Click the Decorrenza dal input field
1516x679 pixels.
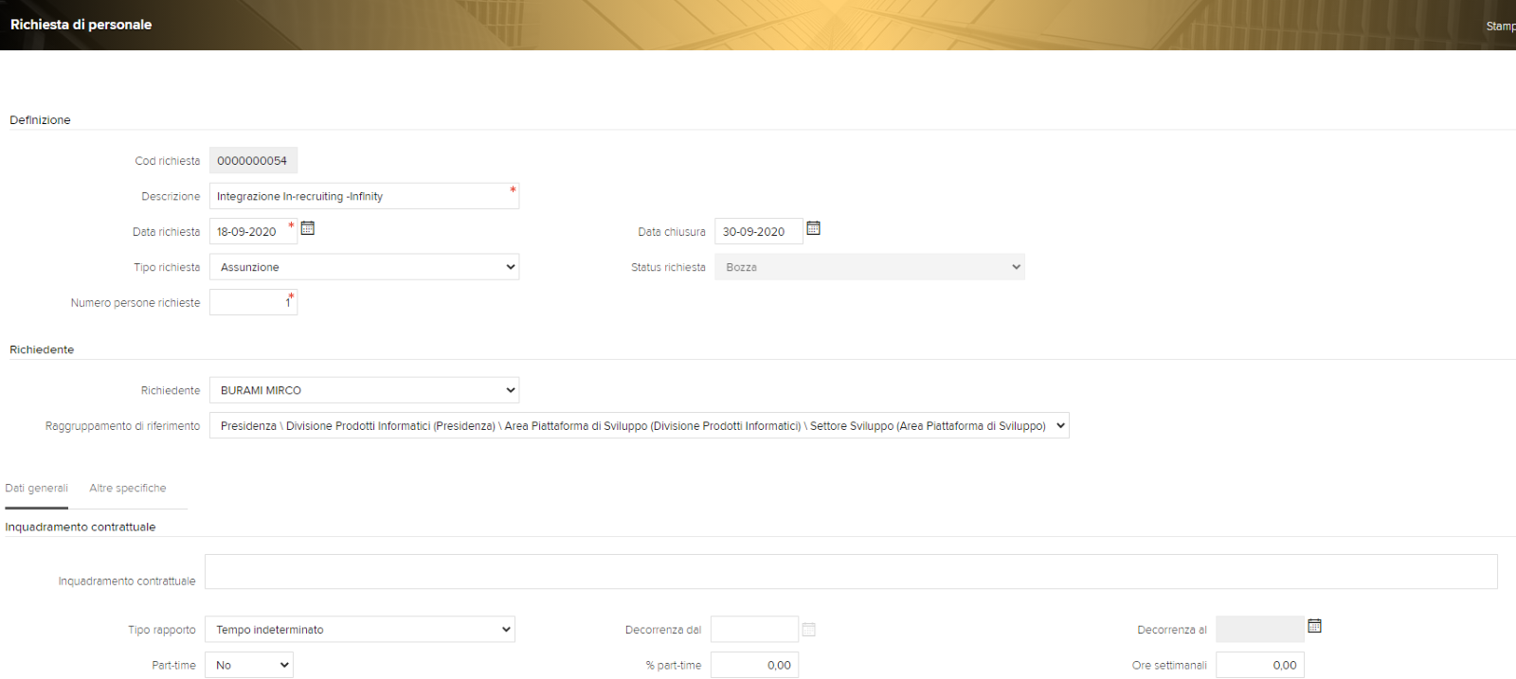click(754, 630)
